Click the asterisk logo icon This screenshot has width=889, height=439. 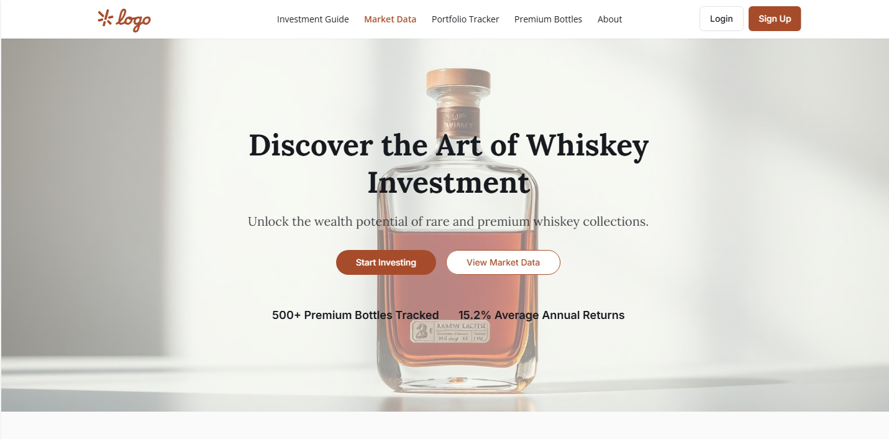click(x=105, y=19)
